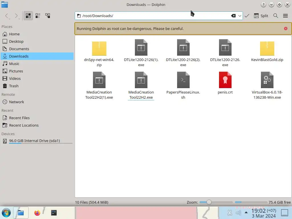The image size is (292, 219).
Task: Open Home in Places
Action: 37,34
